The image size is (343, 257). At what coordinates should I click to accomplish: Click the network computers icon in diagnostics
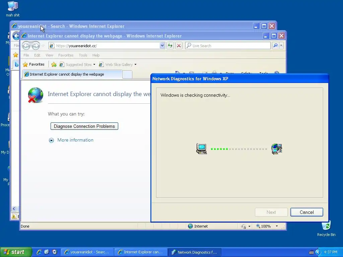pos(277,149)
